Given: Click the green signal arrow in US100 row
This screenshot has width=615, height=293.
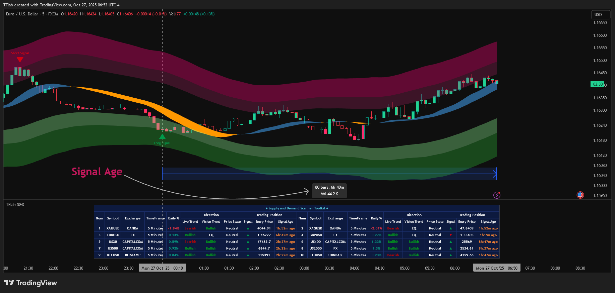Looking at the screenshot, I should click(x=451, y=242).
